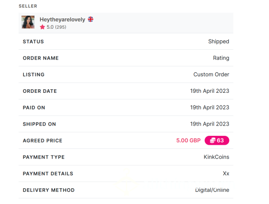Open the 5.0 (295) reviews count
The image size is (269, 204).
point(56,27)
